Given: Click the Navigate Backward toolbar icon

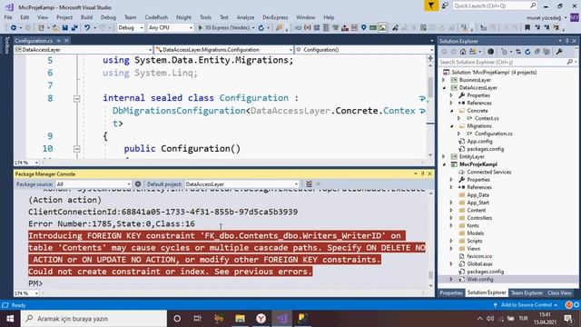Looking at the screenshot, I should (14, 28).
